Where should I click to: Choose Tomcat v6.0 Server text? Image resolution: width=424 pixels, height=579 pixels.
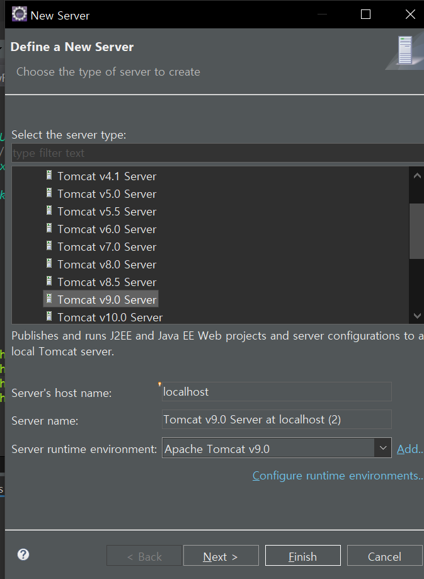(x=106, y=229)
